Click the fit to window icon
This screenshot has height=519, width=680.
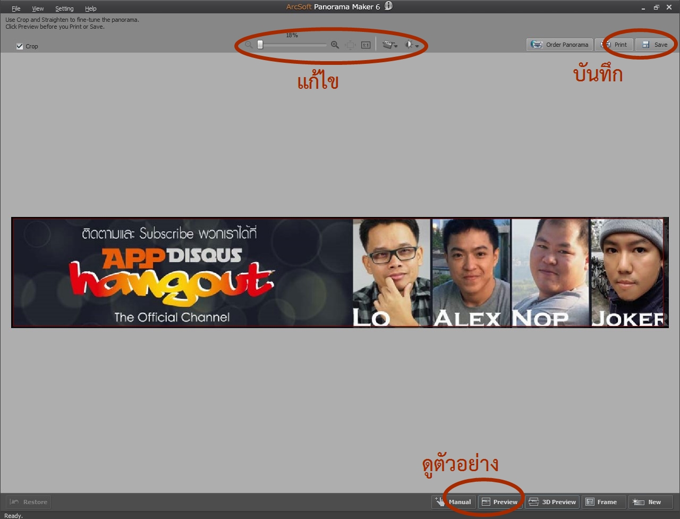(x=350, y=45)
